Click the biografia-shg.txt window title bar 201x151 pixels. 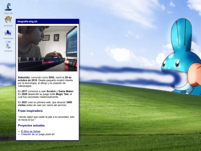pyautogui.click(x=47, y=22)
